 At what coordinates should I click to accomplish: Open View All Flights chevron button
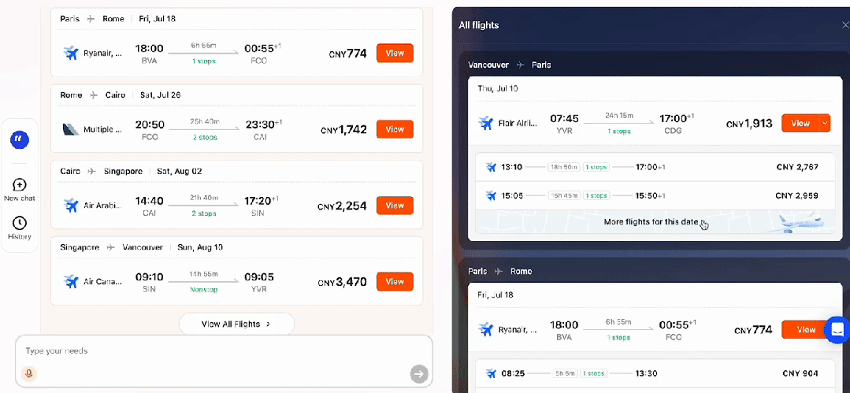pos(236,324)
